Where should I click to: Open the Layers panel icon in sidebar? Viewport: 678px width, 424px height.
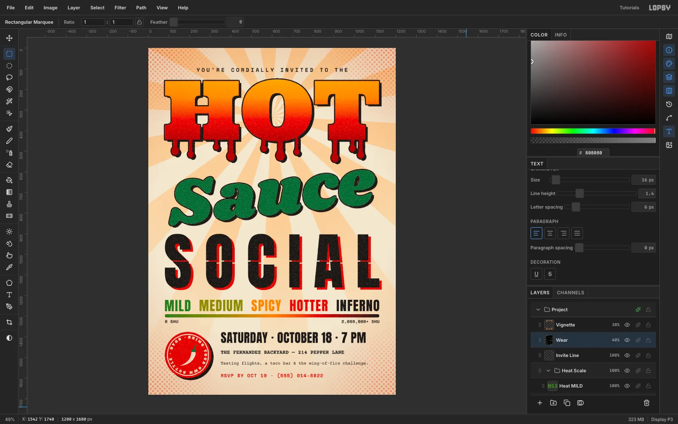(x=669, y=77)
